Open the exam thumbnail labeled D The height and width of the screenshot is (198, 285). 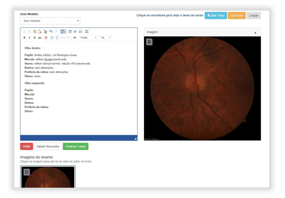pyautogui.click(x=48, y=176)
